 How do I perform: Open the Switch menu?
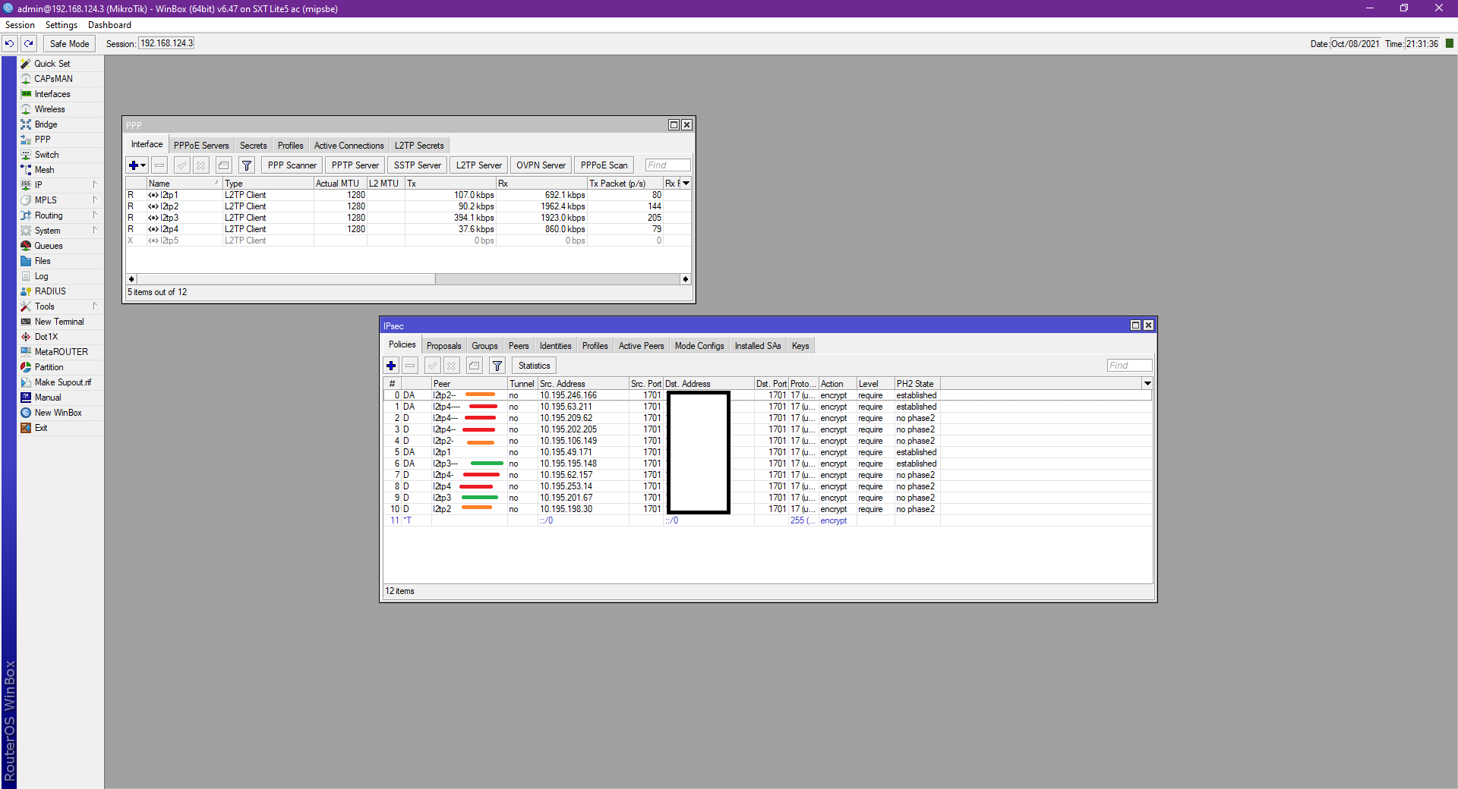(46, 155)
